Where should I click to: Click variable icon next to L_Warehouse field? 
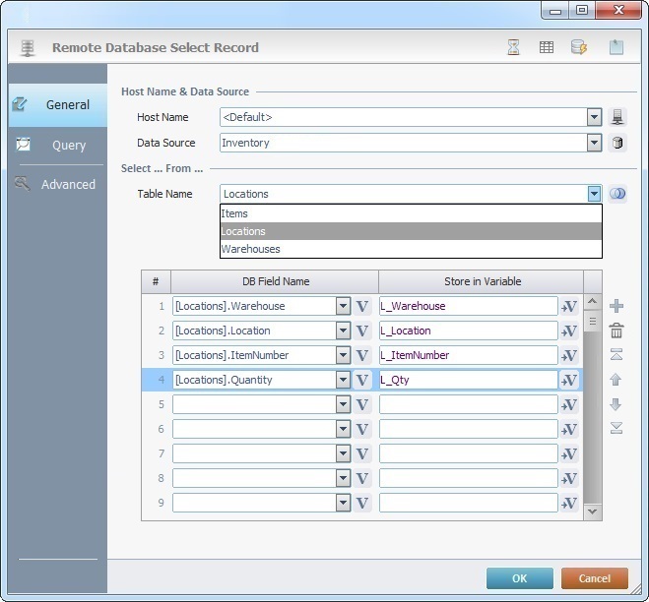click(x=569, y=306)
